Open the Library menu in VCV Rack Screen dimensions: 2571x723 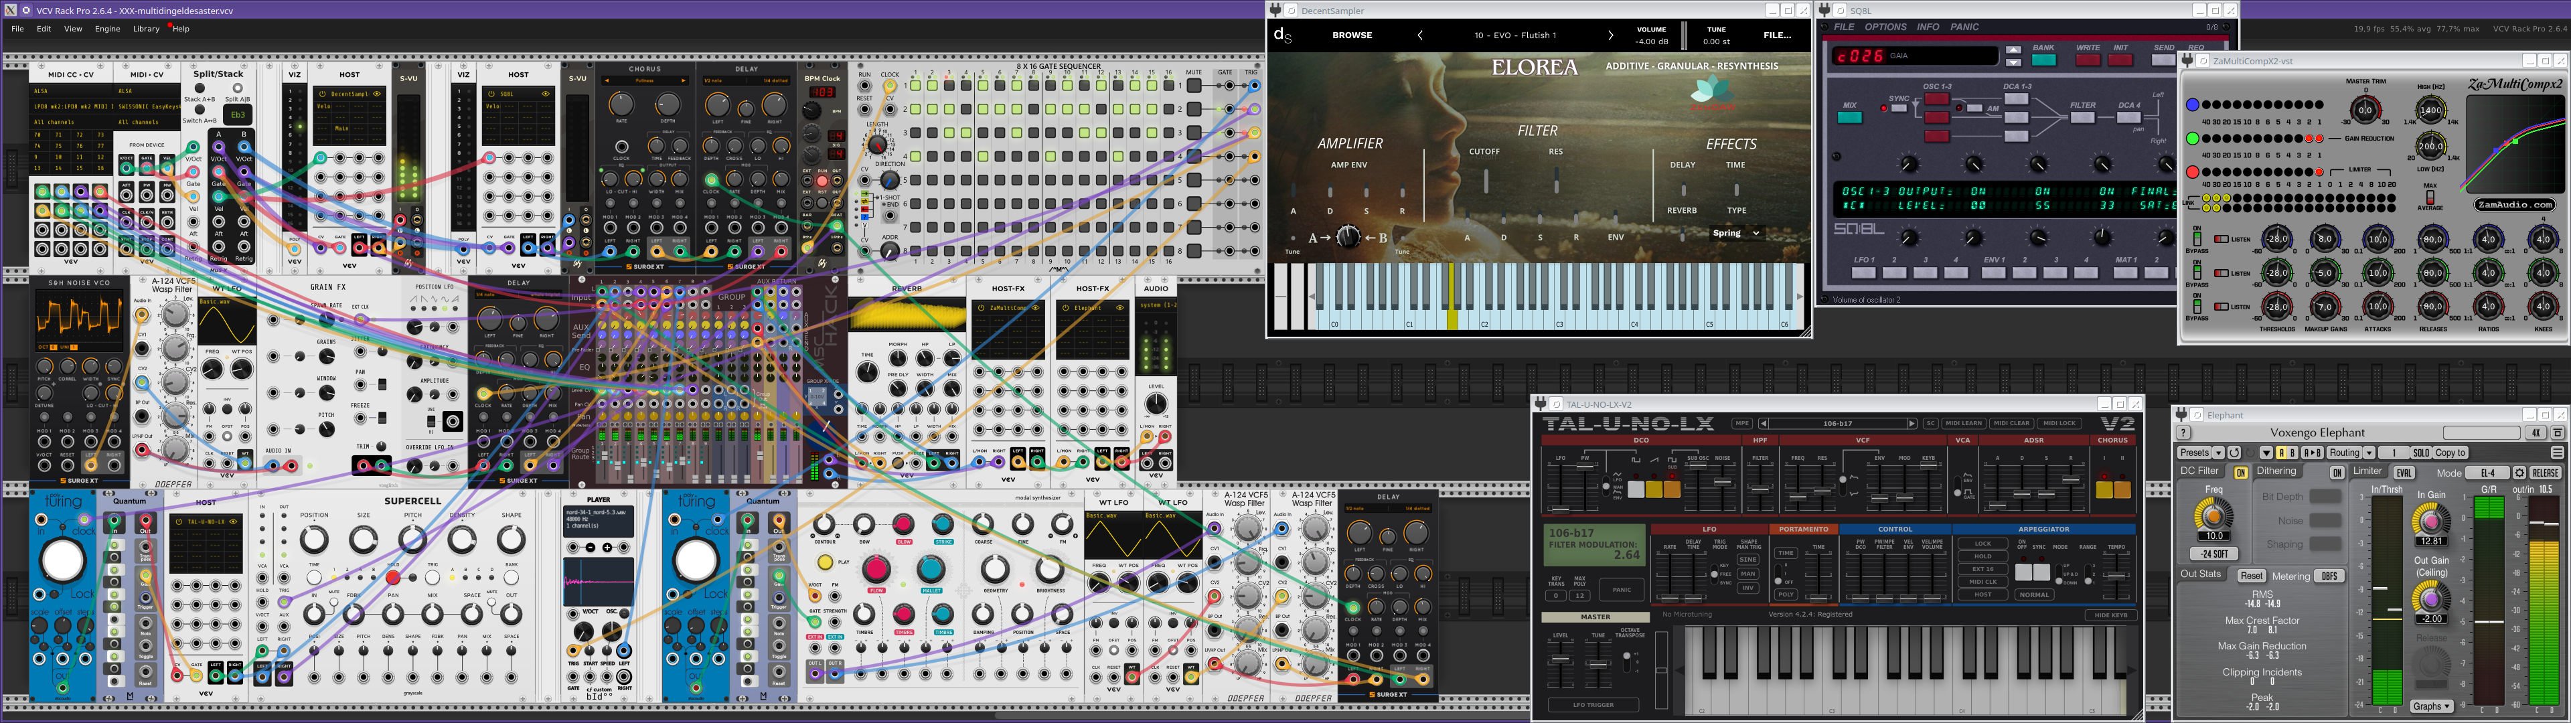(x=146, y=29)
